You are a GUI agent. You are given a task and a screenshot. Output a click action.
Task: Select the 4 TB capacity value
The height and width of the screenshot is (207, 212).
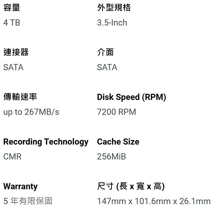pyautogui.click(x=12, y=23)
